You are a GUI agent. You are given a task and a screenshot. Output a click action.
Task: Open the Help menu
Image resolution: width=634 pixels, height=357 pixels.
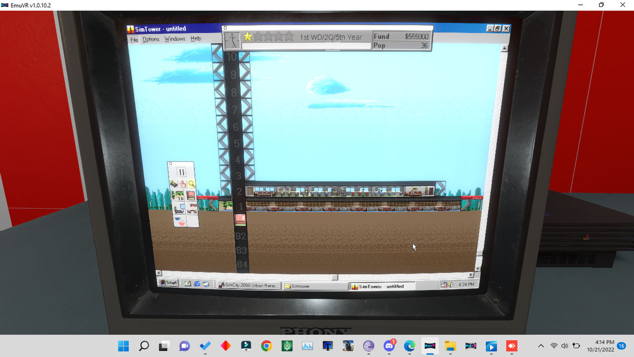pos(196,38)
